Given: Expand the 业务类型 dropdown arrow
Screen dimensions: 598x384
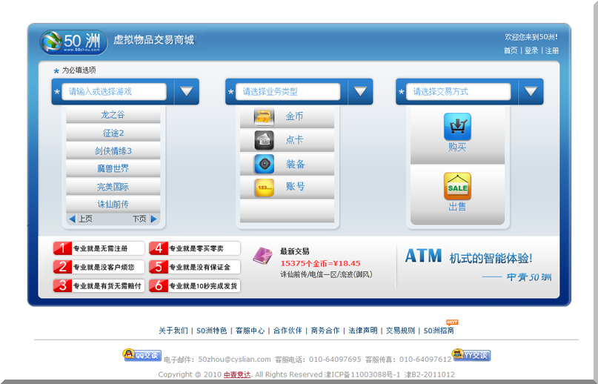Looking at the screenshot, I should (x=360, y=92).
